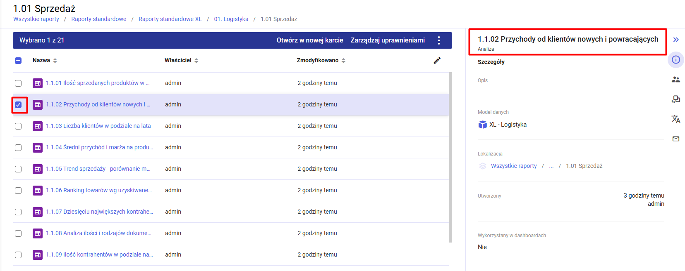Go to Raporty standardowe XL breadcrumb
Image resolution: width=685 pixels, height=271 pixels.
[170, 19]
